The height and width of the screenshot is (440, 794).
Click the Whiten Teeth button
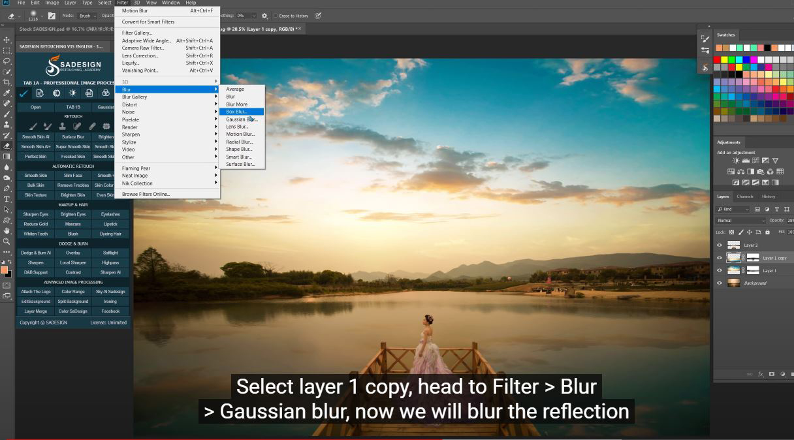[x=35, y=234]
